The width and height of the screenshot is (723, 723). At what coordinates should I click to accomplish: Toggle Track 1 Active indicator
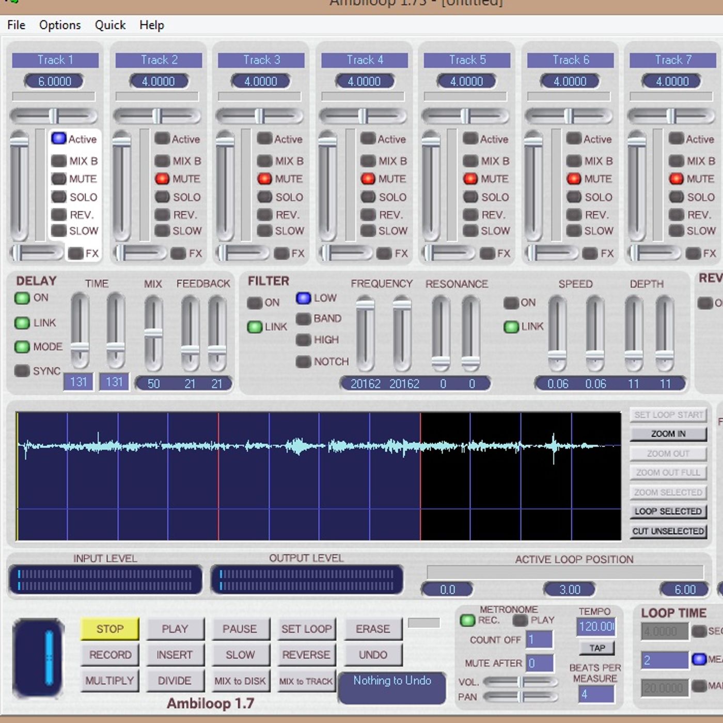(58, 138)
